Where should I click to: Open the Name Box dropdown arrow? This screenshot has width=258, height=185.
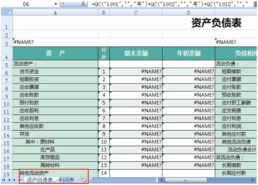[x=56, y=4]
